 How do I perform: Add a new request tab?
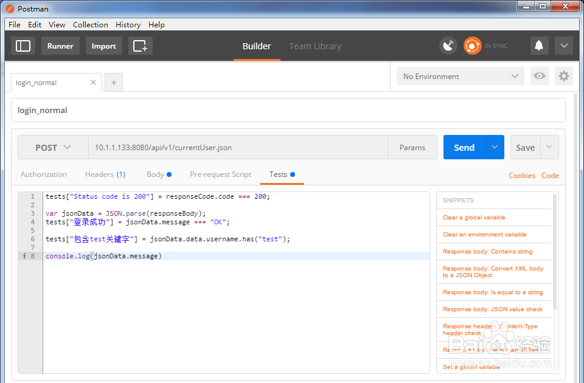tap(114, 82)
